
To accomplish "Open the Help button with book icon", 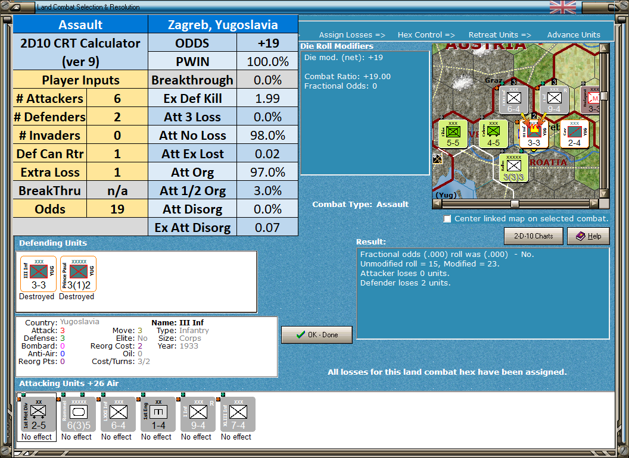I will (x=588, y=236).
